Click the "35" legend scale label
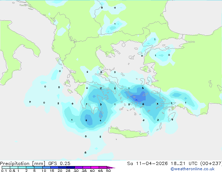 pyautogui.click(x=84, y=171)
